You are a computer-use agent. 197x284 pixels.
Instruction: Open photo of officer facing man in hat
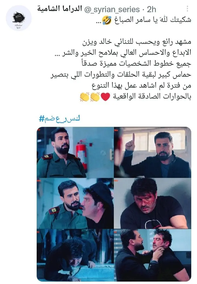[75, 203]
